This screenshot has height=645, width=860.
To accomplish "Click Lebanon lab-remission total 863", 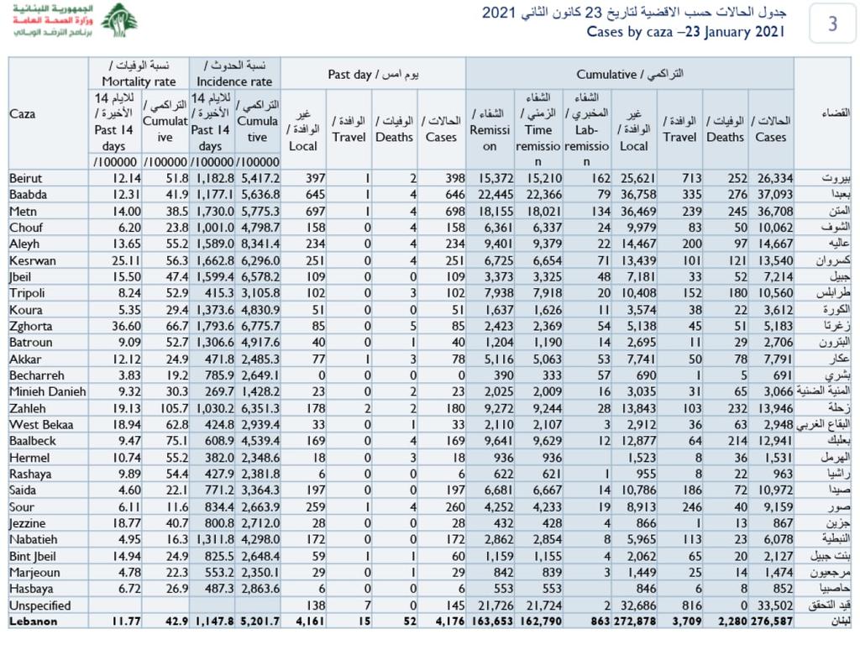I will (600, 621).
